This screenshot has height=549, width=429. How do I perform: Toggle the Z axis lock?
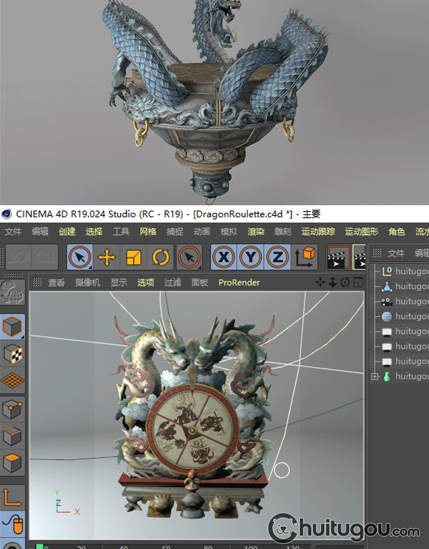click(277, 258)
